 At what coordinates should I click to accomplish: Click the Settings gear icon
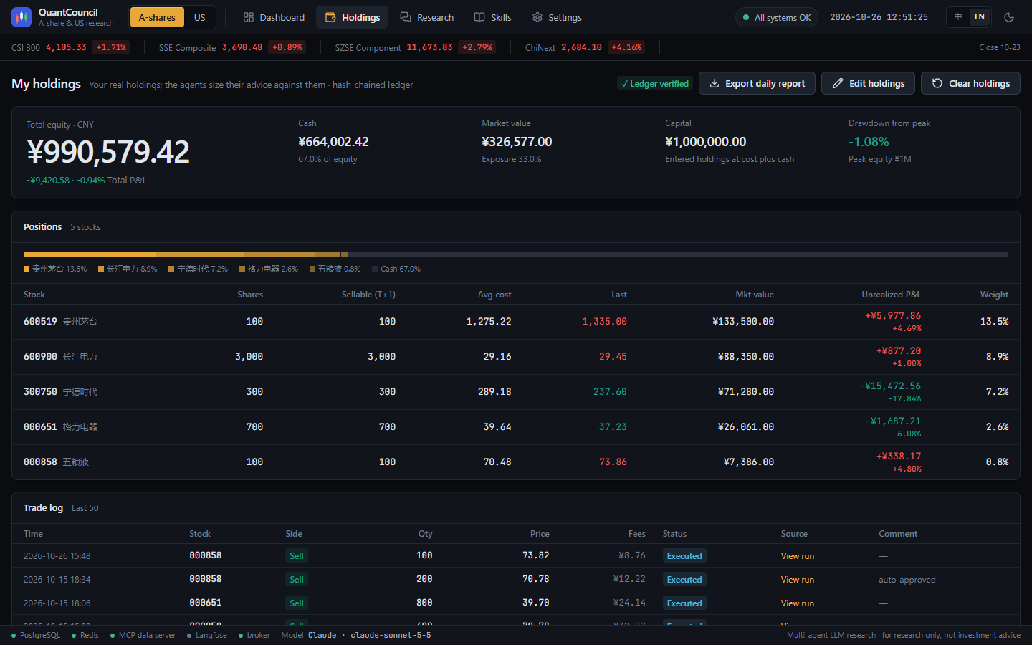(x=537, y=17)
